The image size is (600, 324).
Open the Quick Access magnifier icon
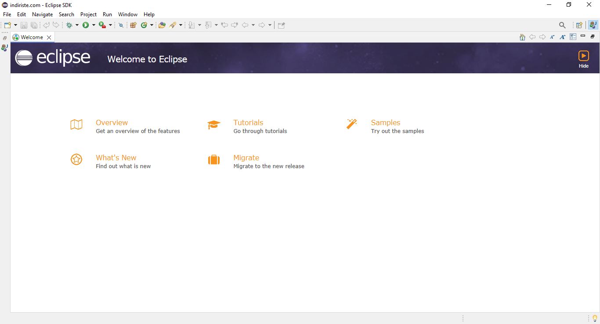click(x=562, y=25)
